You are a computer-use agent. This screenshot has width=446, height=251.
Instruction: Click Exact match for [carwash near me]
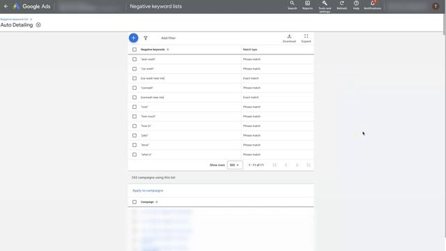pyautogui.click(x=251, y=98)
